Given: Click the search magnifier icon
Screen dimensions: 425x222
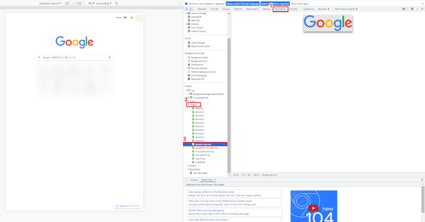Looking at the screenshot, I should click(39, 57).
